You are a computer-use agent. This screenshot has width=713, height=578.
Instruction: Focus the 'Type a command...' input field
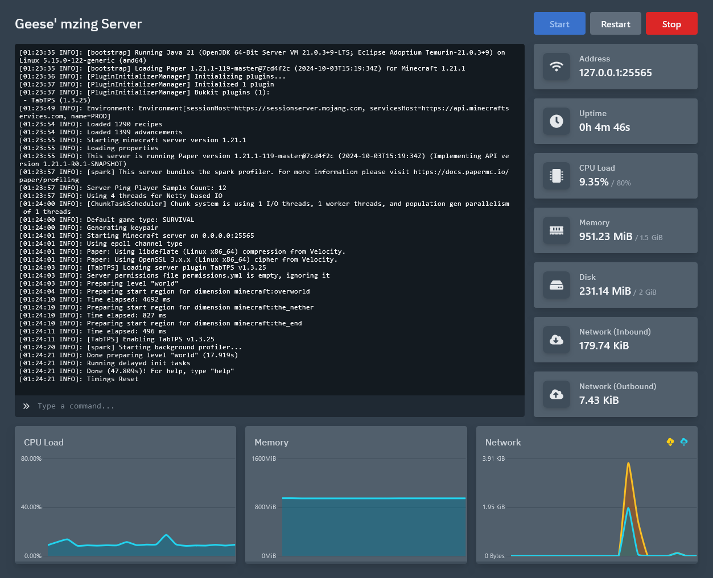273,406
